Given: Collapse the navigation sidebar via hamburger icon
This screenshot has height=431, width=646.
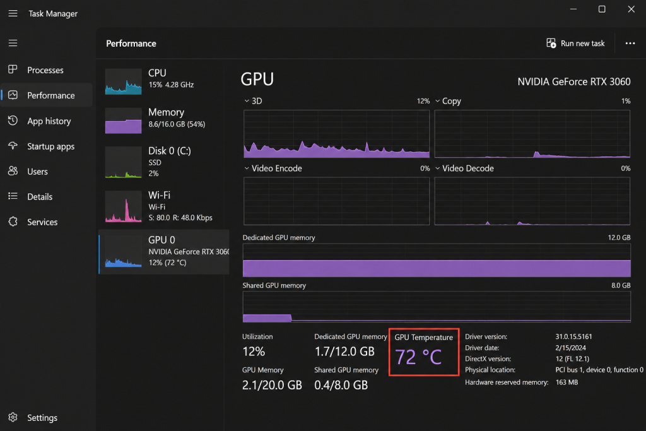Looking at the screenshot, I should (13, 43).
